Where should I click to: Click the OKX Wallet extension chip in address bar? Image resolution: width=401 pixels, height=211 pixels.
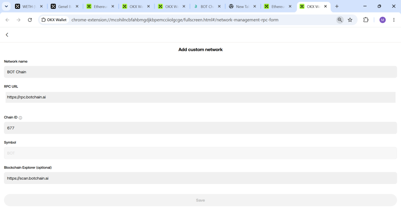[54, 20]
